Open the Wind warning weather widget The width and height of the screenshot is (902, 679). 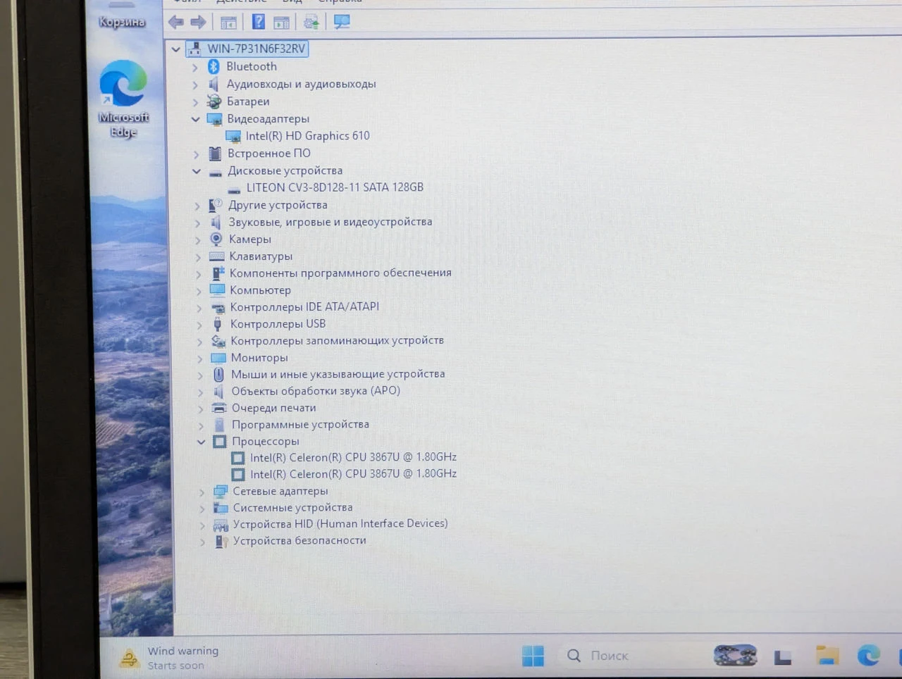[x=169, y=658]
